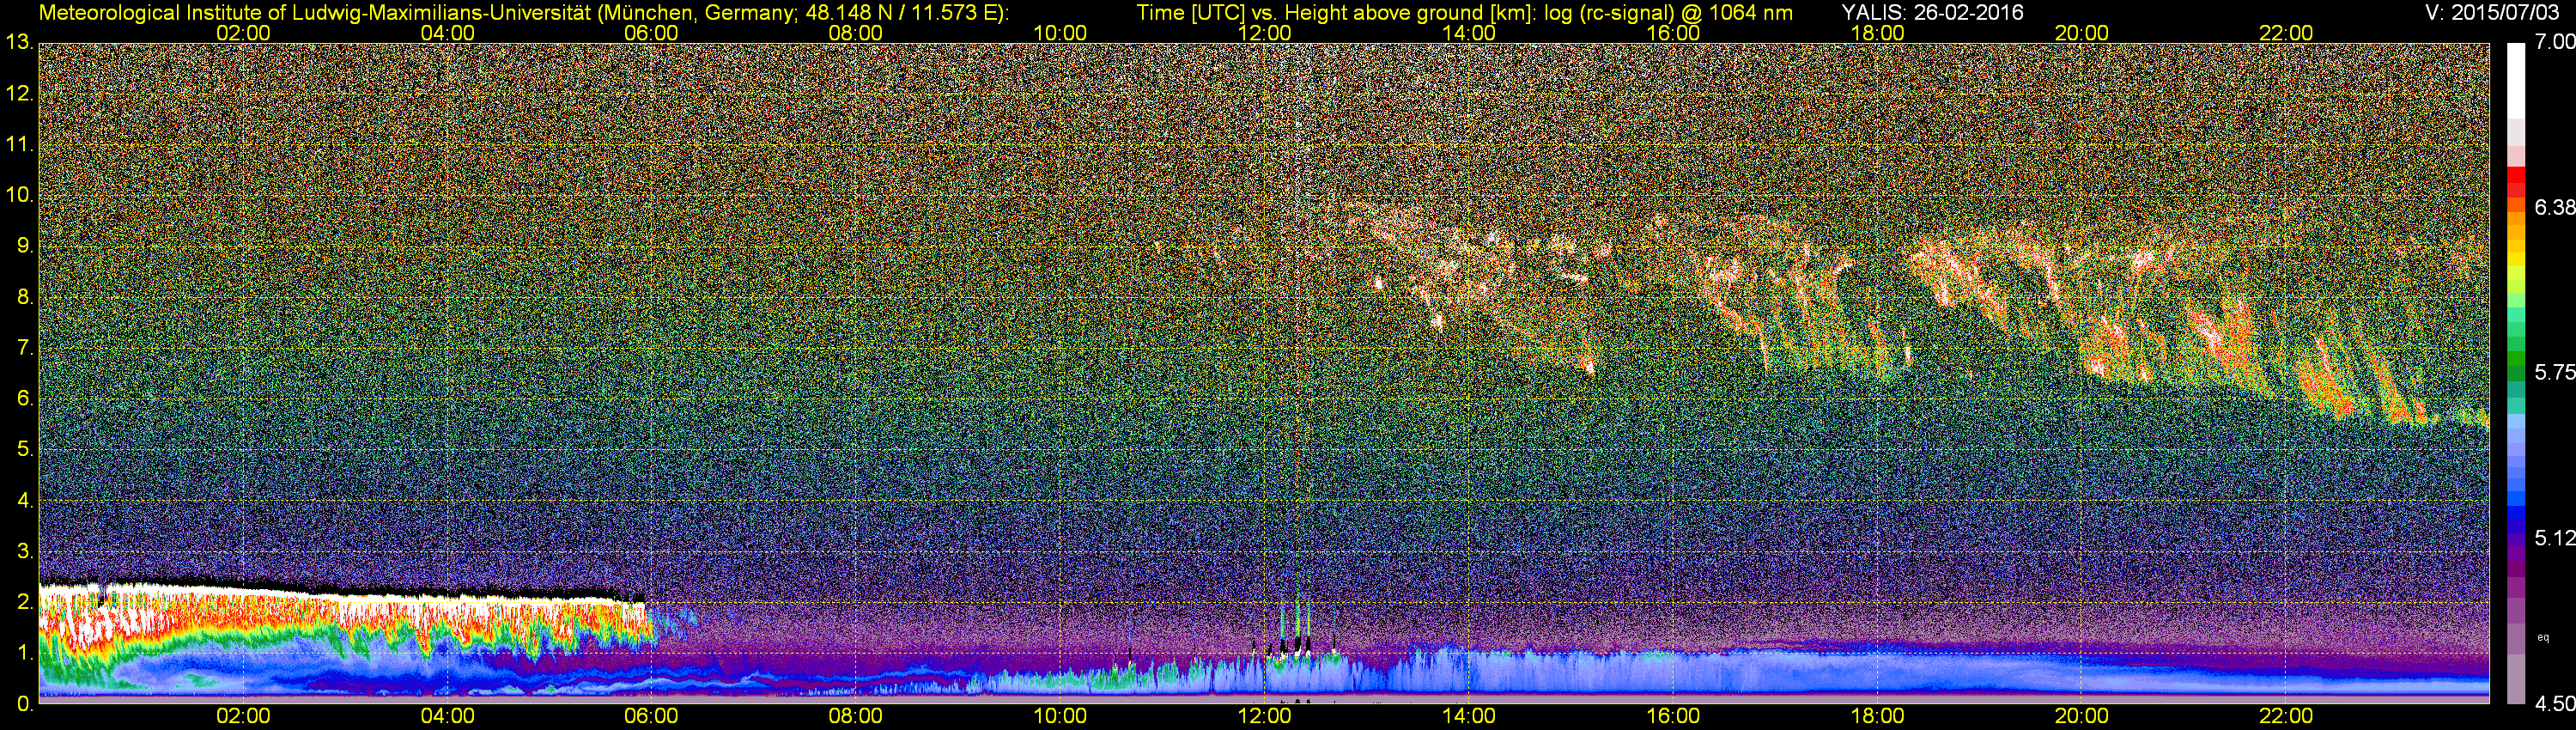Click the '14:00' label on the top time axis
The width and height of the screenshot is (2576, 730).
coord(1469,33)
